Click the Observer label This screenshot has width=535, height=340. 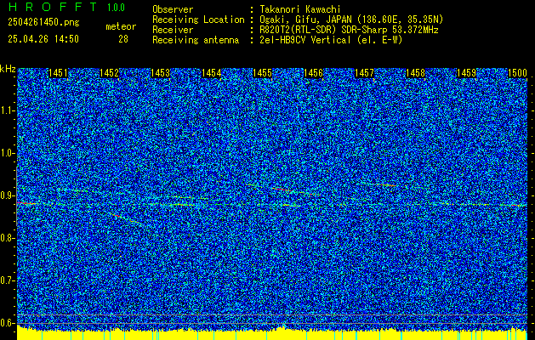173,9
